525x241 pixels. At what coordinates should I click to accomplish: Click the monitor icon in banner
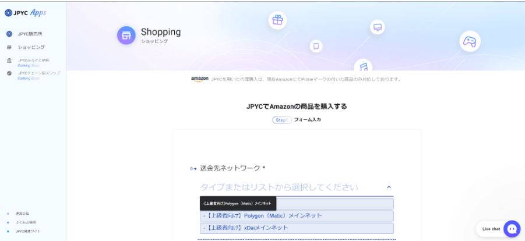pos(377,27)
